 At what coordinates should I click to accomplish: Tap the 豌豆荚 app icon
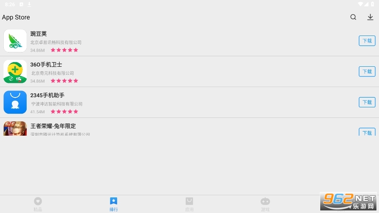[x=15, y=41]
